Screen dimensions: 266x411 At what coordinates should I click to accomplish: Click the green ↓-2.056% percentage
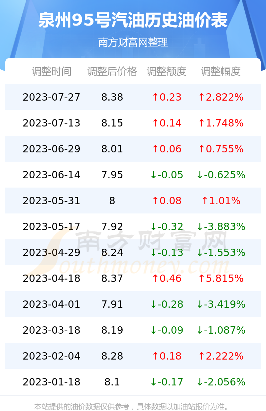pos(221,382)
